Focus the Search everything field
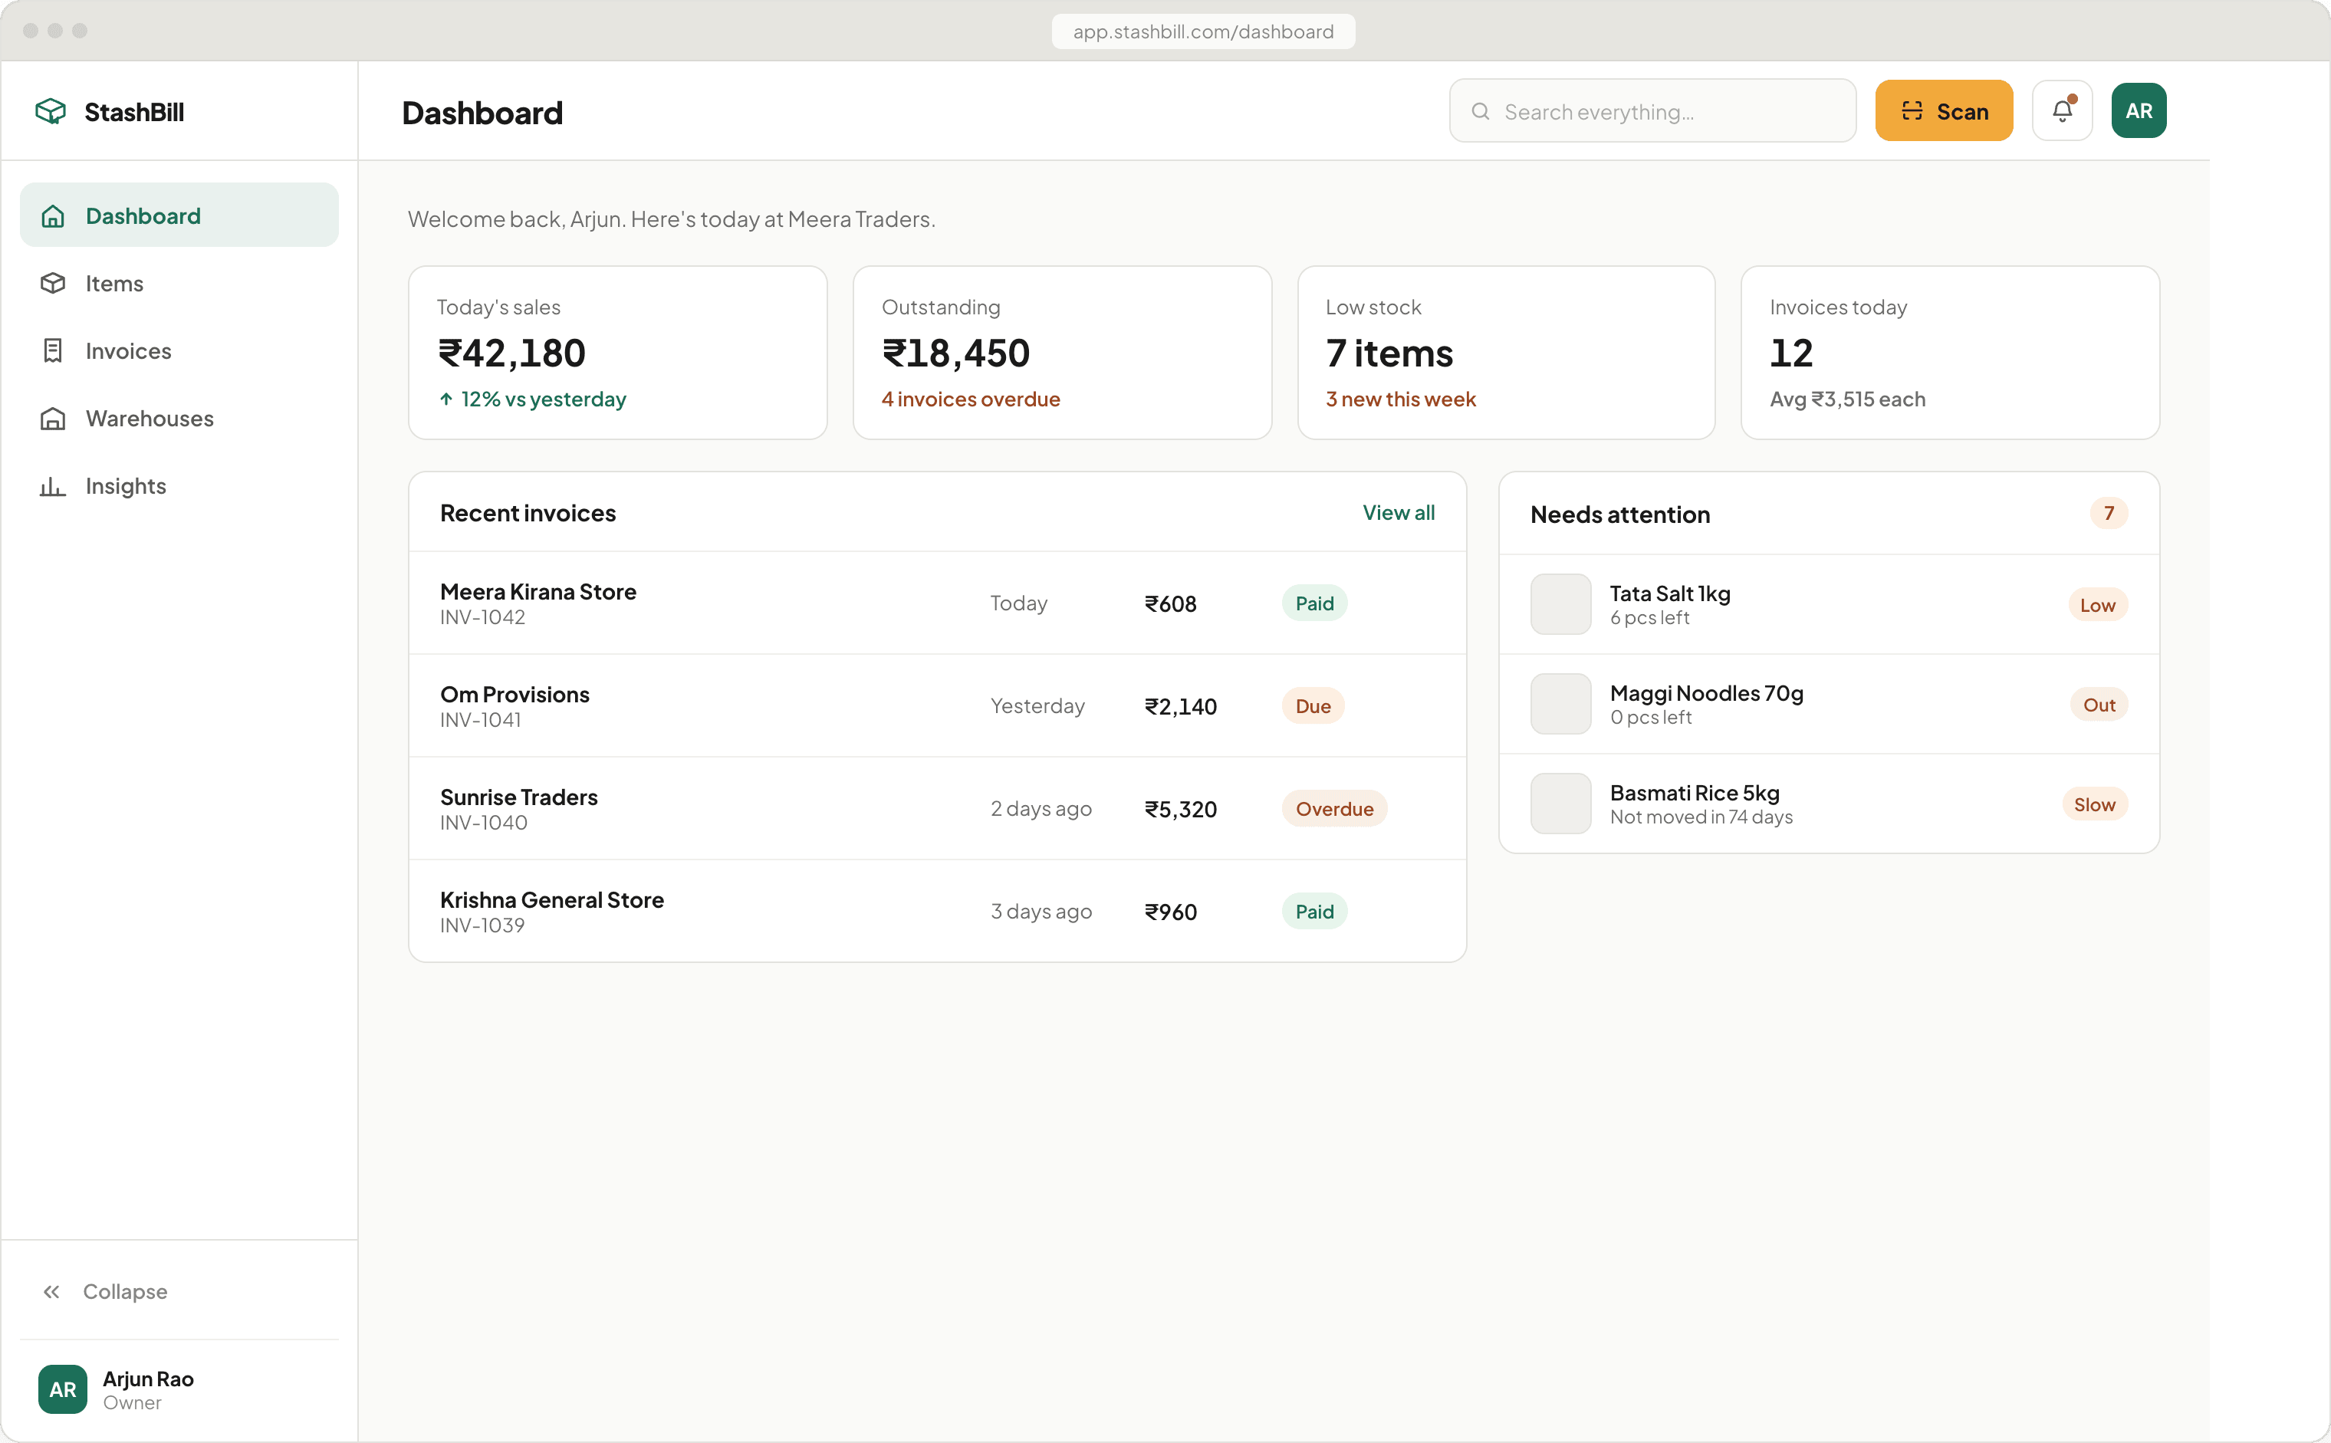This screenshot has height=1443, width=2331. [1652, 110]
